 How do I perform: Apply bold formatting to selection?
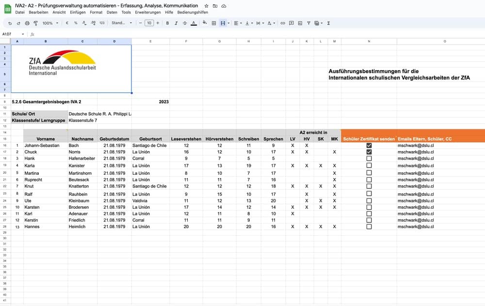pyautogui.click(x=167, y=23)
